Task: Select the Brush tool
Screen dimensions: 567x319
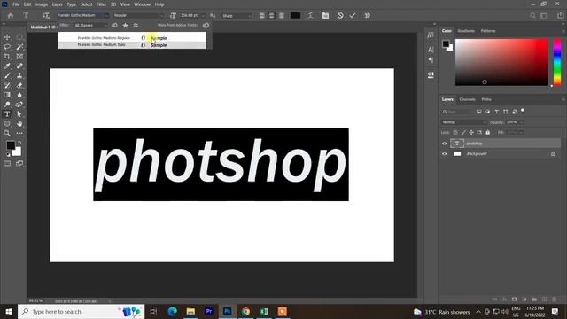Action: pyautogui.click(x=7, y=75)
